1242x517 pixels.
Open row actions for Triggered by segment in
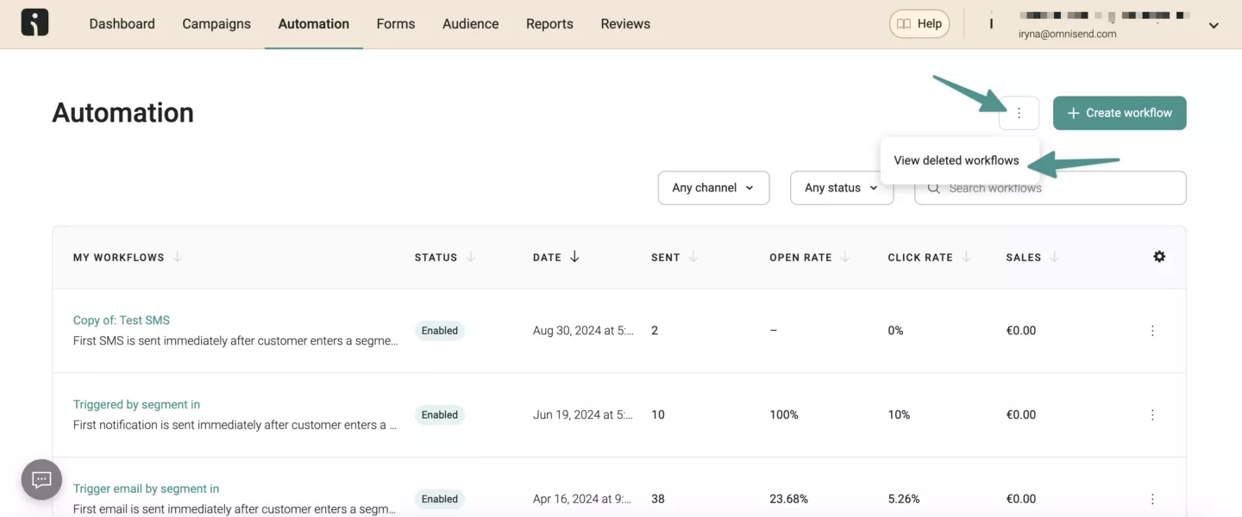1152,415
